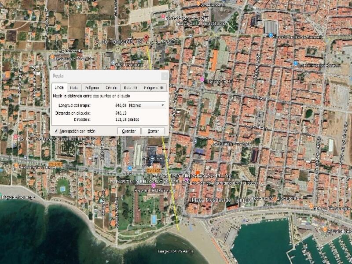The image size is (352, 264).
Task: Close the Regla dialog
Action: (x=164, y=76)
